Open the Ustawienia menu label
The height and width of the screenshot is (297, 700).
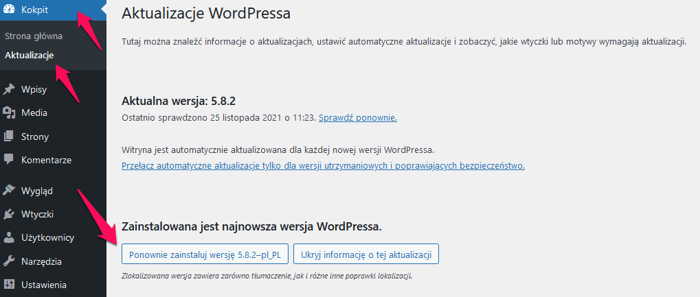click(x=44, y=285)
